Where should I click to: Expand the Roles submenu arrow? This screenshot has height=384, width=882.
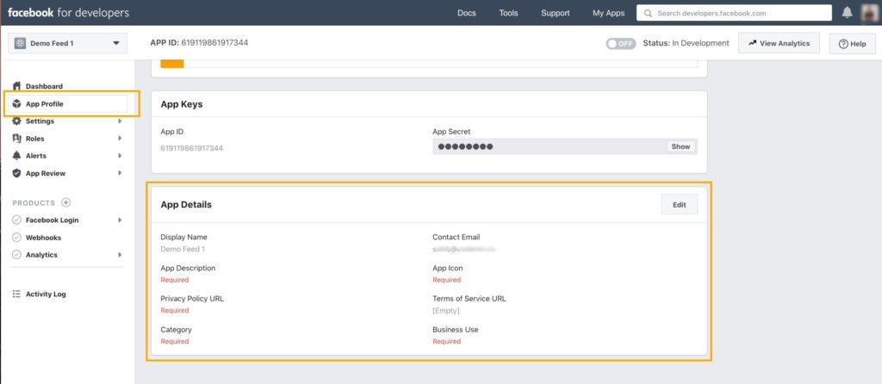tap(120, 139)
